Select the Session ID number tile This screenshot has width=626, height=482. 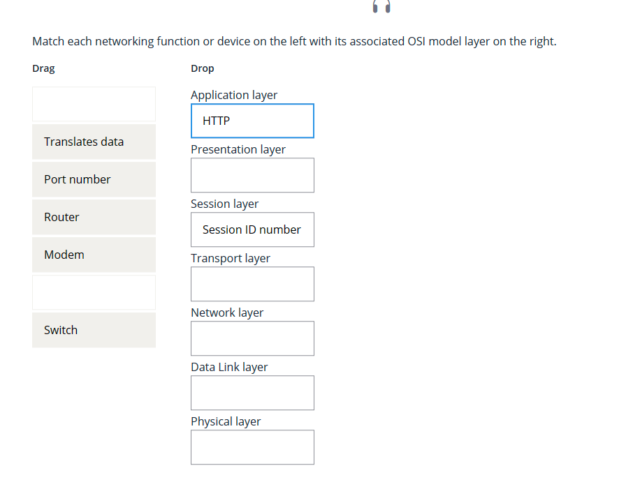click(252, 229)
